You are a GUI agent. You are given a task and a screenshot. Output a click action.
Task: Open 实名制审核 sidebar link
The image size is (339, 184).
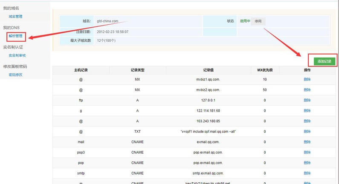[x=17, y=55]
